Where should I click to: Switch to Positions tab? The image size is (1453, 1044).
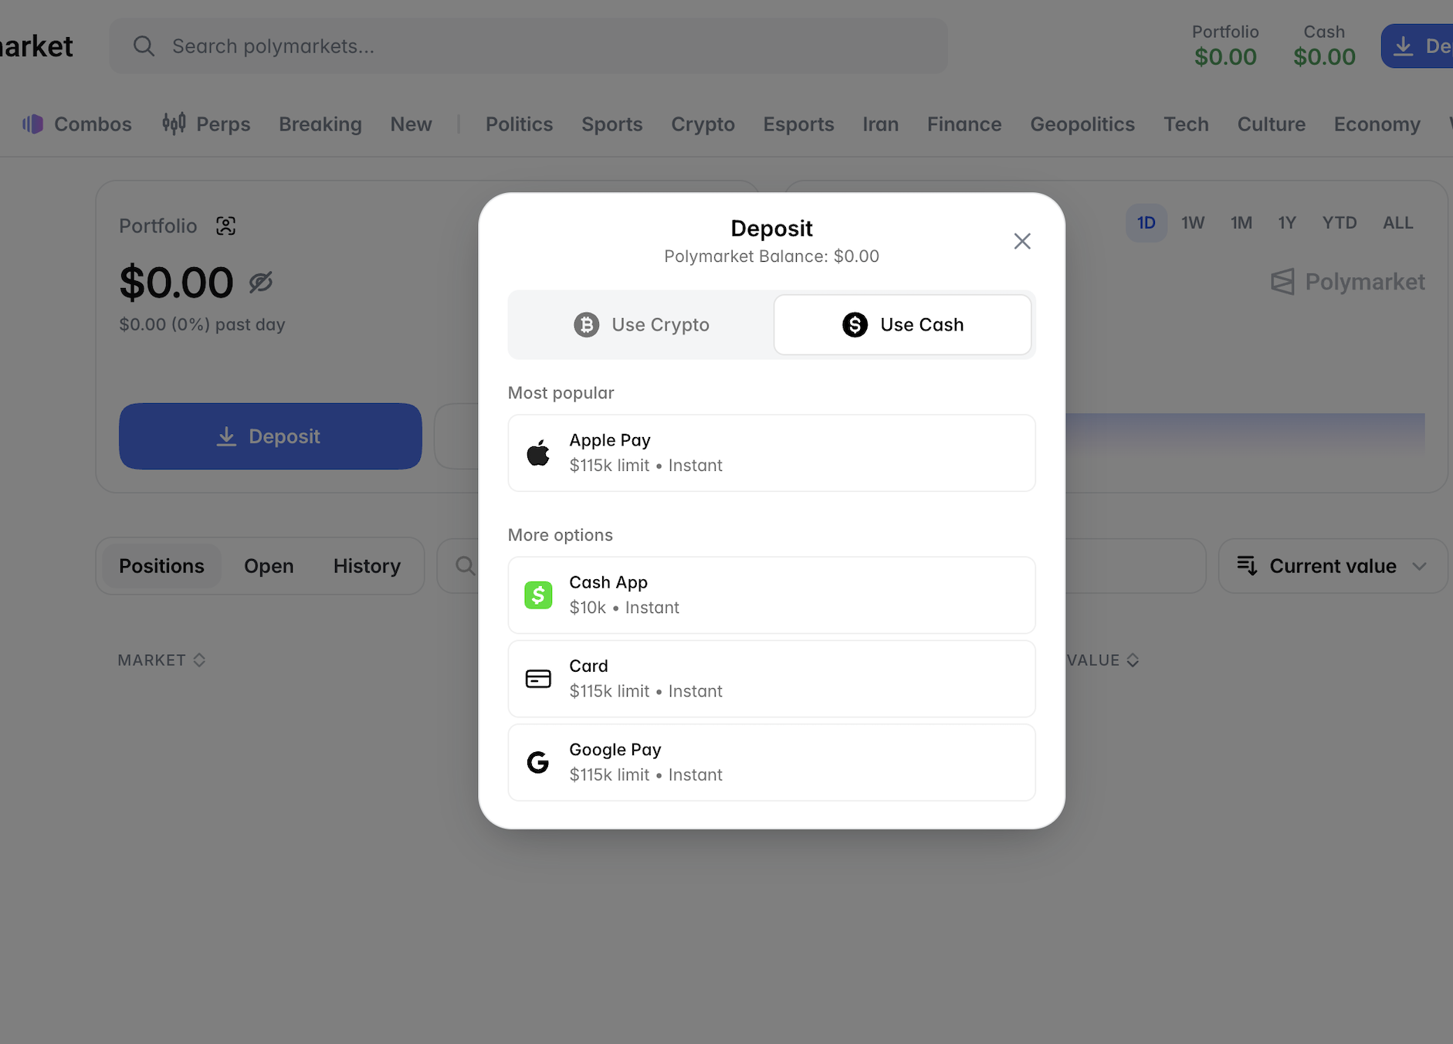161,566
